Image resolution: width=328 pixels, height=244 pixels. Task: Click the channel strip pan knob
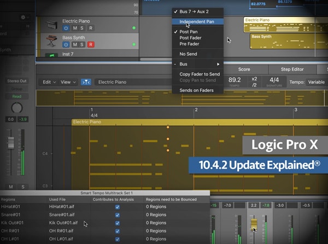point(17,108)
